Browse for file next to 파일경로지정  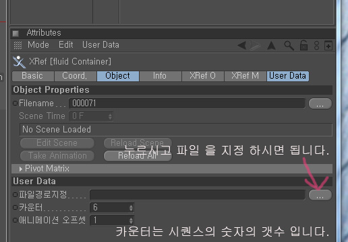[320, 195]
